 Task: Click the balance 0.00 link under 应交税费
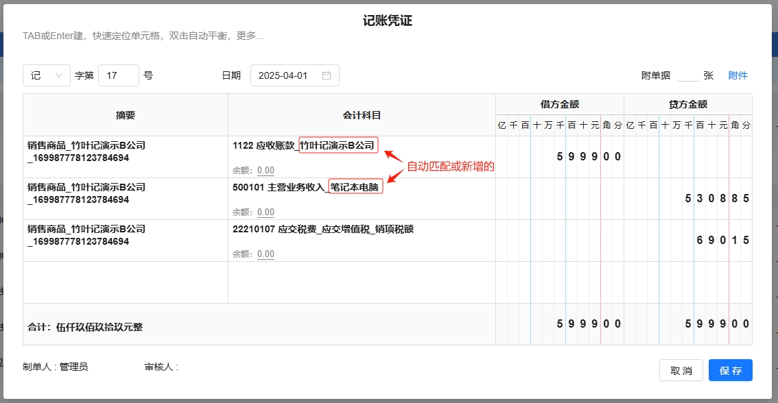[x=266, y=254]
